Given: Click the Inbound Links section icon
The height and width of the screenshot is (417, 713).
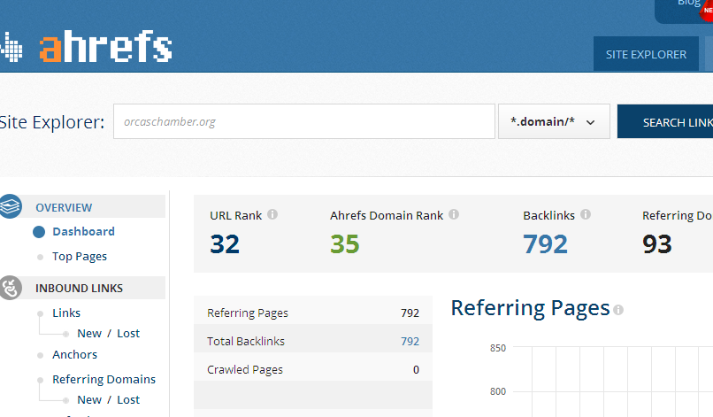Looking at the screenshot, I should [10, 288].
